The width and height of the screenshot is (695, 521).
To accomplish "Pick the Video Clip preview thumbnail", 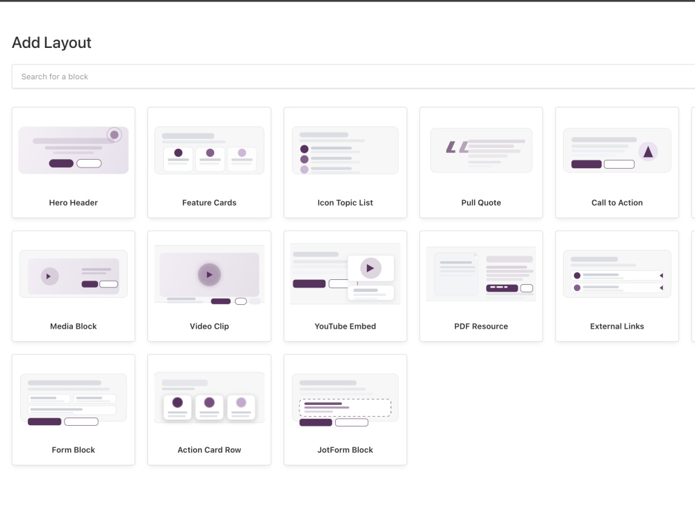I will [209, 274].
